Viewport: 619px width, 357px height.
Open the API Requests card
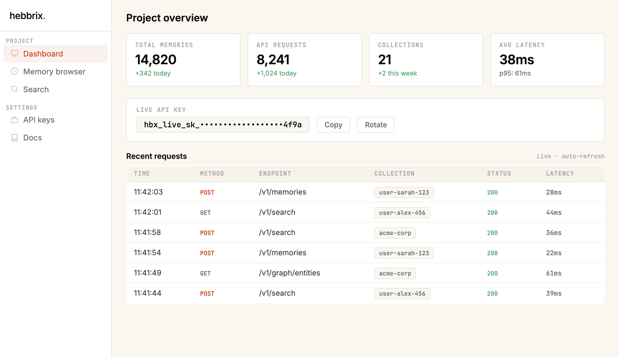(x=305, y=60)
